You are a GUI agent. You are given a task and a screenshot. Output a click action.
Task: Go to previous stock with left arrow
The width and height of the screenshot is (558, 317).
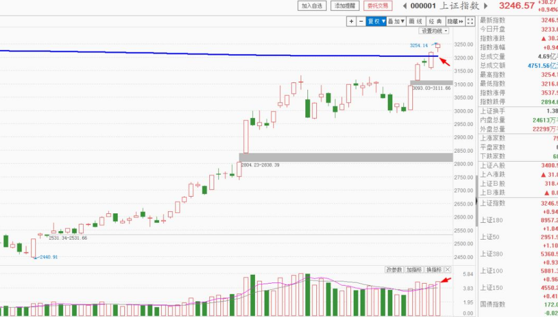[x=405, y=6]
